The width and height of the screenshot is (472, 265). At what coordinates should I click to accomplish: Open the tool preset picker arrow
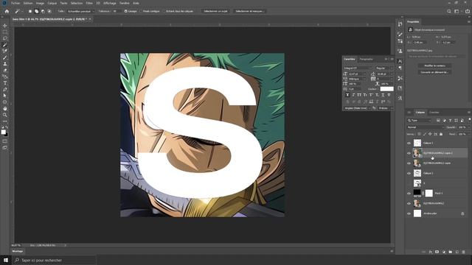pos(22,11)
